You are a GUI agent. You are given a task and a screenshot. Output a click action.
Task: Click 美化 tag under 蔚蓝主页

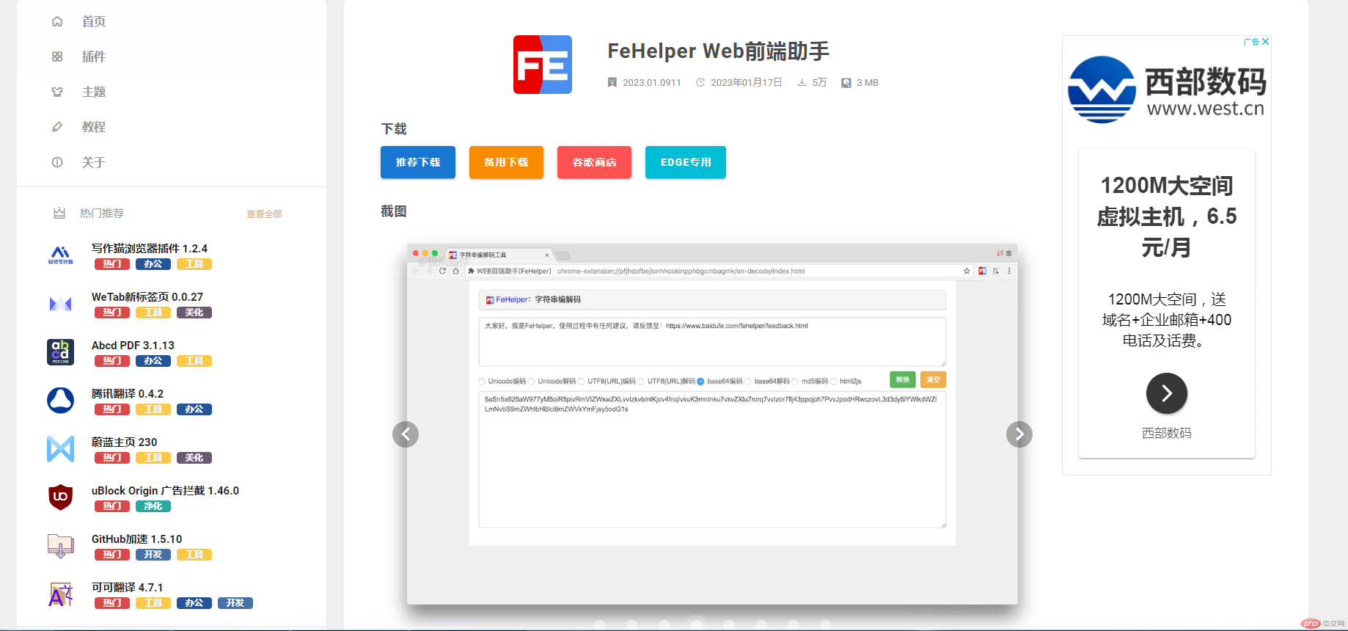[194, 458]
